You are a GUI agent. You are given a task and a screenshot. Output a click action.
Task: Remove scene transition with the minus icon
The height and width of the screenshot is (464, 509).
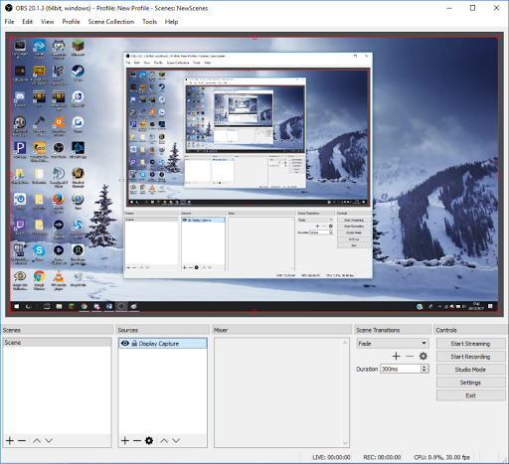(x=410, y=356)
